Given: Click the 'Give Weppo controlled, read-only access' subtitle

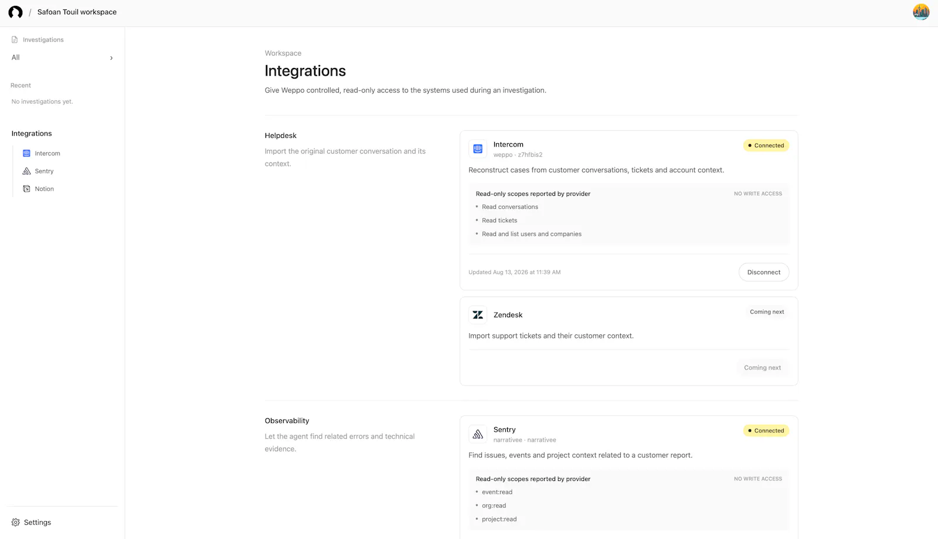Looking at the screenshot, I should tap(406, 90).
